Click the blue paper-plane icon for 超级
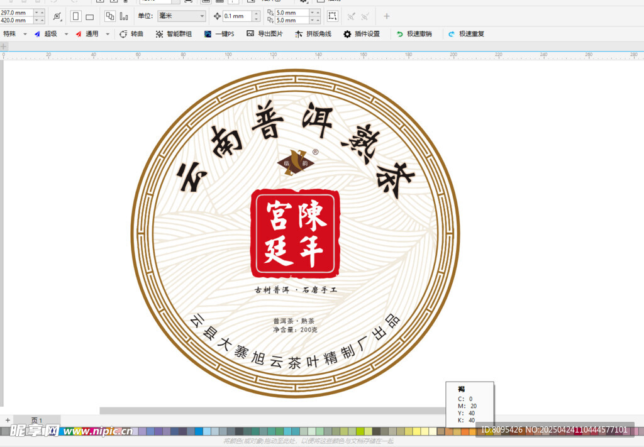The height and width of the screenshot is (447, 644). pos(37,34)
